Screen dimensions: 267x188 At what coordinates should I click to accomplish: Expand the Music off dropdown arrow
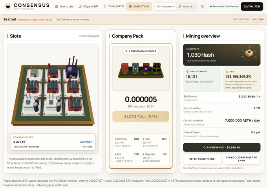[x=194, y=7]
